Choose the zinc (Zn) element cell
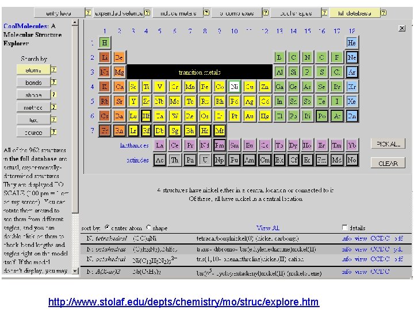The image size is (414, 310). pyautogui.click(x=264, y=87)
